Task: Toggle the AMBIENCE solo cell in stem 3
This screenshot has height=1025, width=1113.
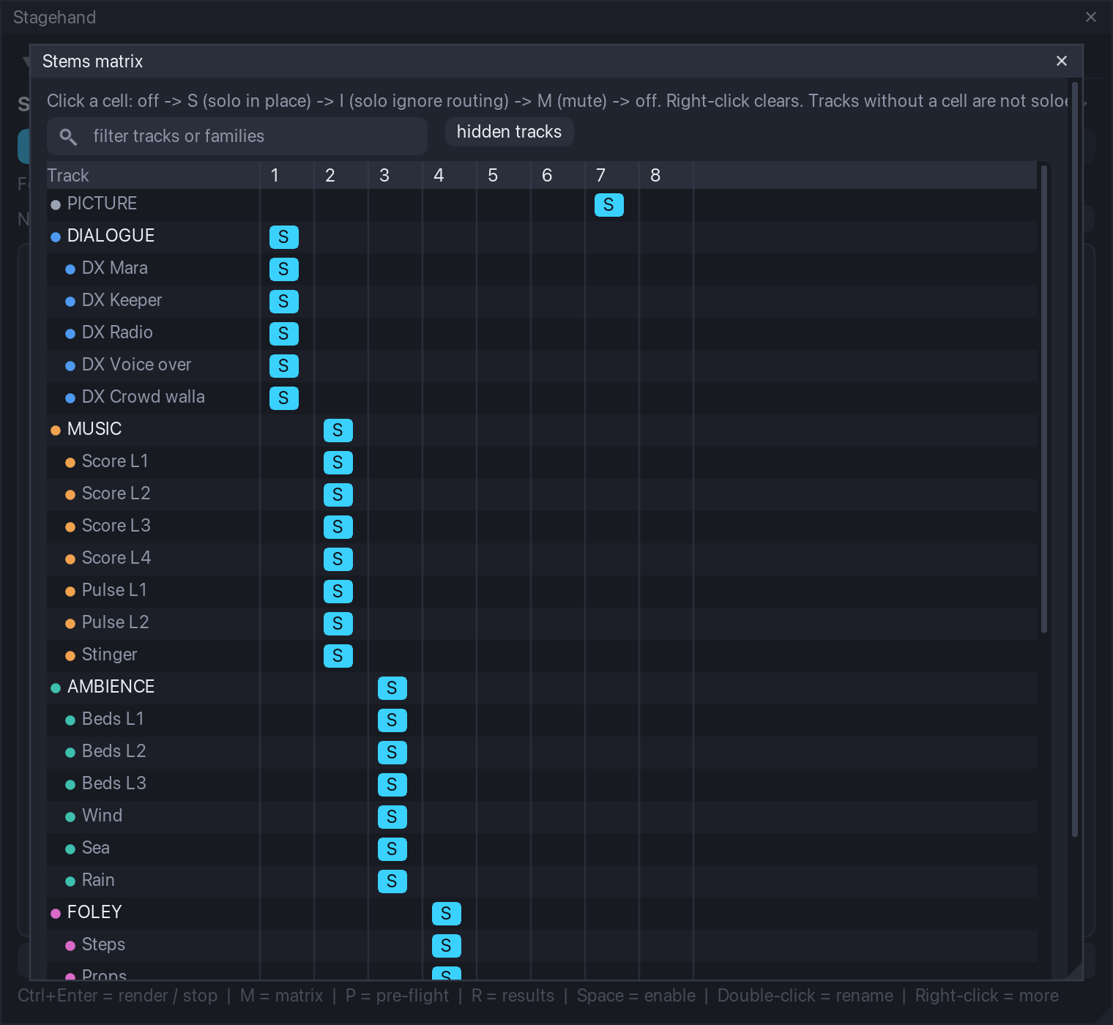Action: [392, 688]
